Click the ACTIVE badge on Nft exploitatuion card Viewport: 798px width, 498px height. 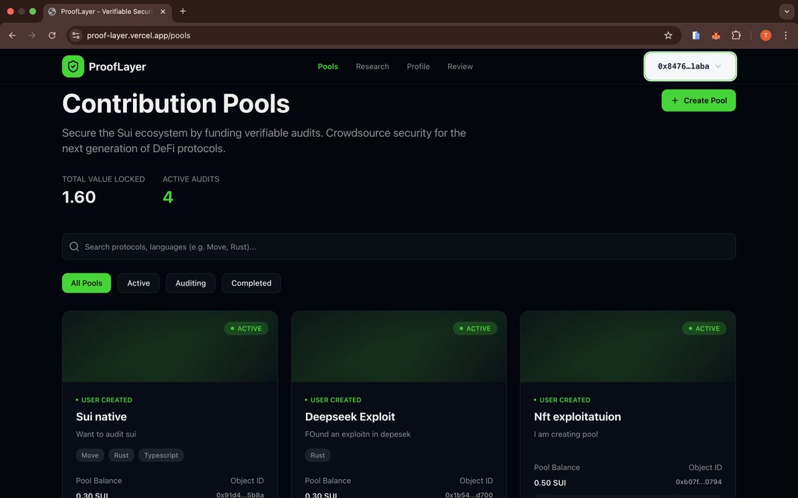click(704, 329)
